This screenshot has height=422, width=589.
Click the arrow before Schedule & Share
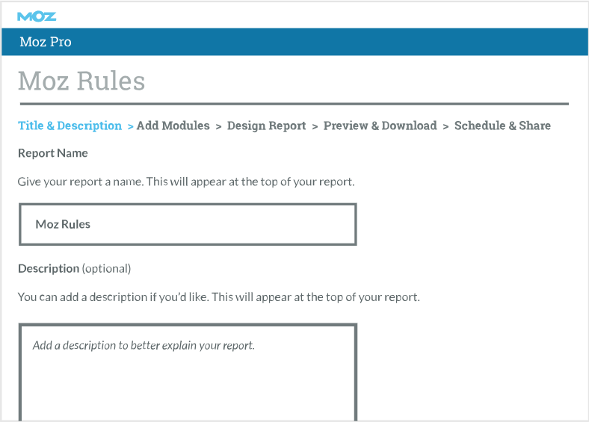coord(445,126)
